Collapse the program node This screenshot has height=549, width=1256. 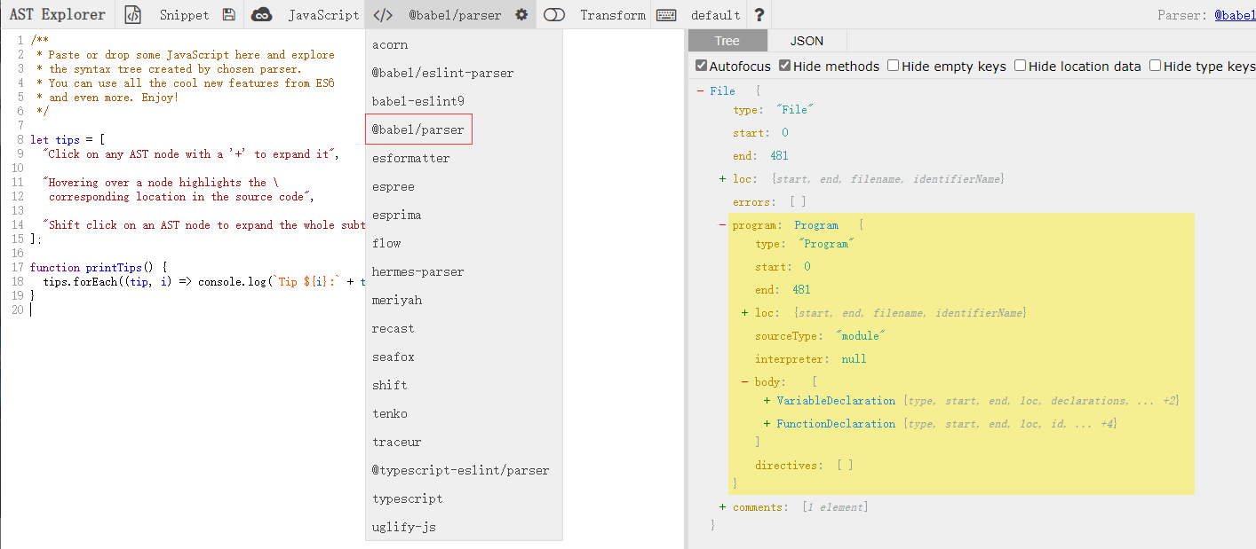pos(722,225)
